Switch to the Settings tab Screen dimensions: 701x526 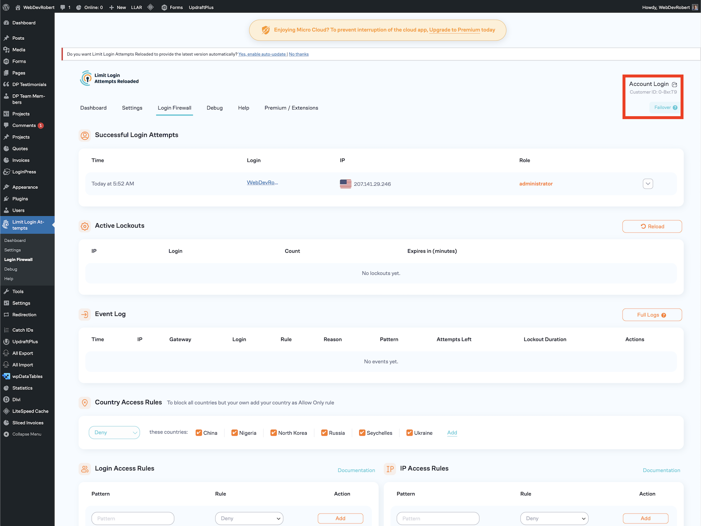tap(132, 108)
